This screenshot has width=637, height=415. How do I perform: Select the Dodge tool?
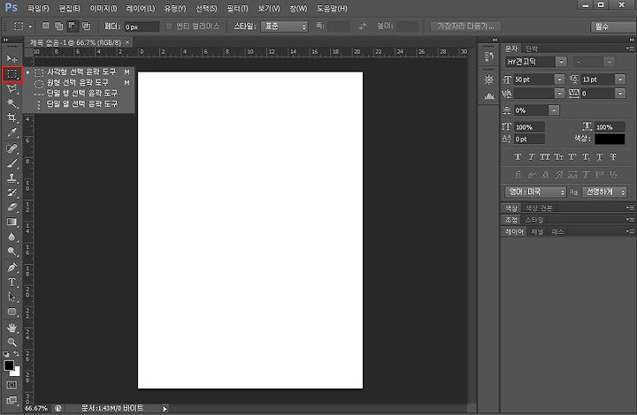pyautogui.click(x=12, y=252)
